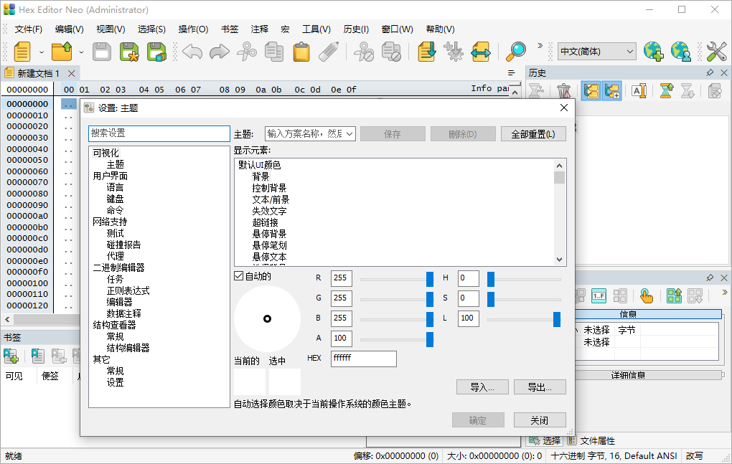This screenshot has width=732, height=464.
Task: Open the 工具(V) menu
Action: point(316,29)
